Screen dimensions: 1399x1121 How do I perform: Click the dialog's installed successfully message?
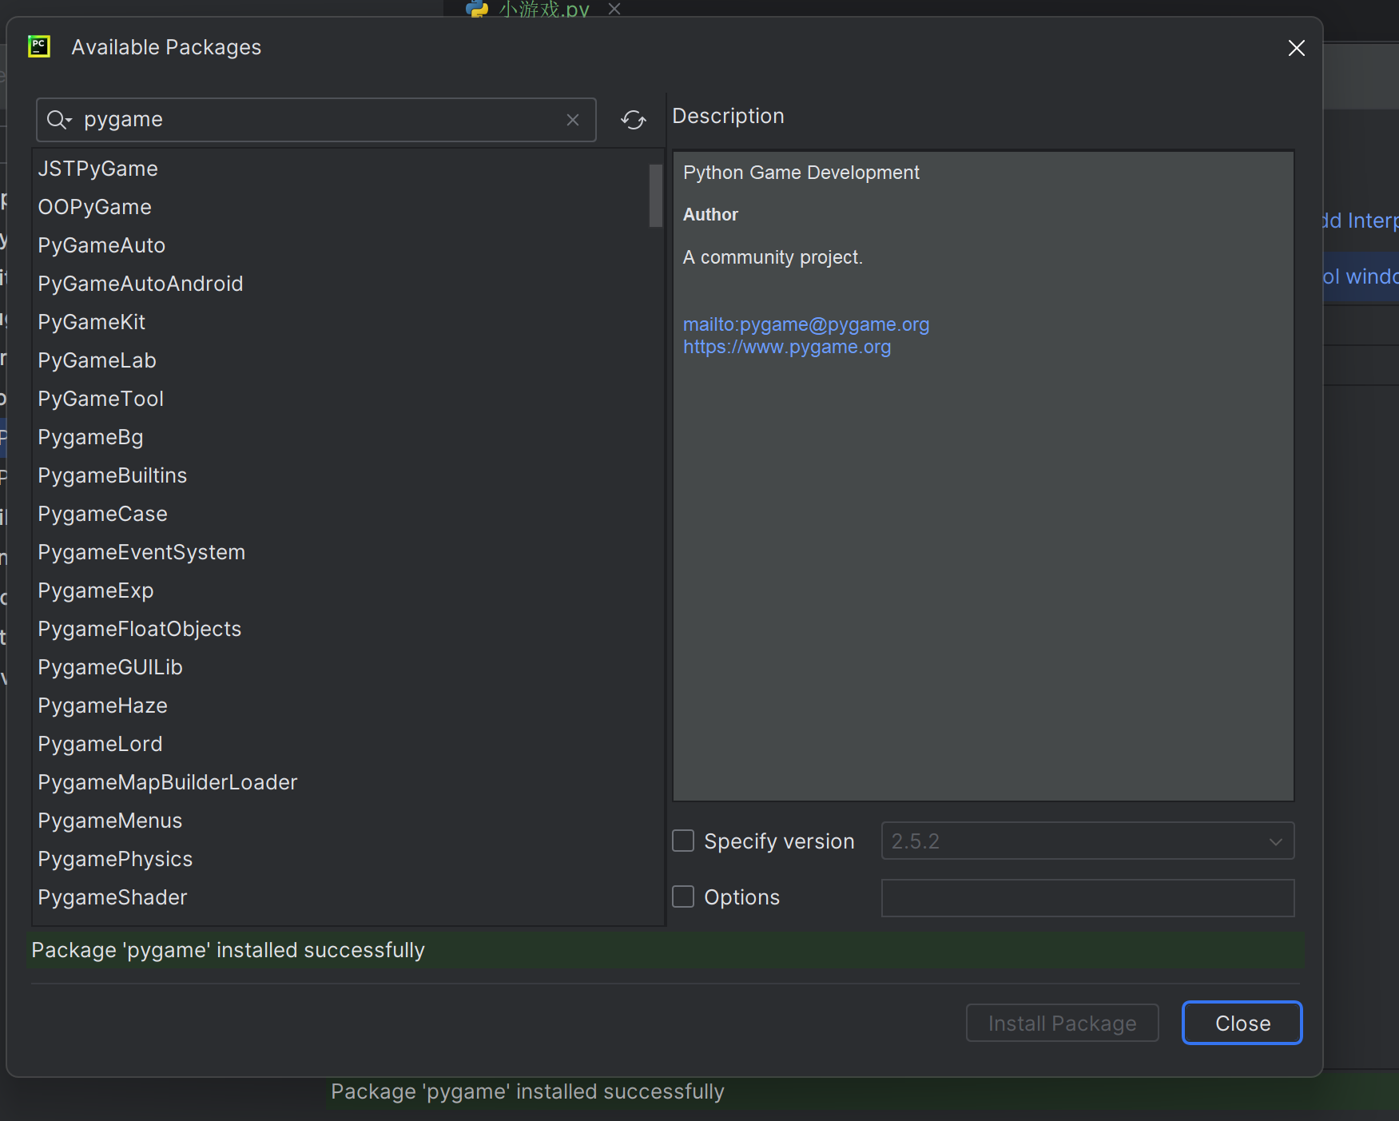tap(229, 950)
